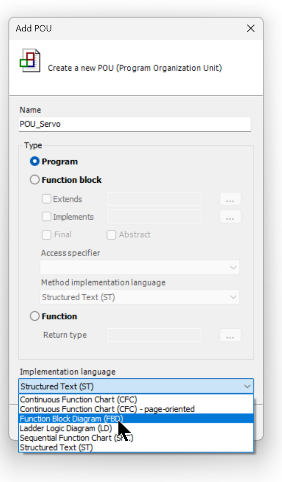Choose the Function block radio option
The height and width of the screenshot is (482, 282).
click(34, 180)
